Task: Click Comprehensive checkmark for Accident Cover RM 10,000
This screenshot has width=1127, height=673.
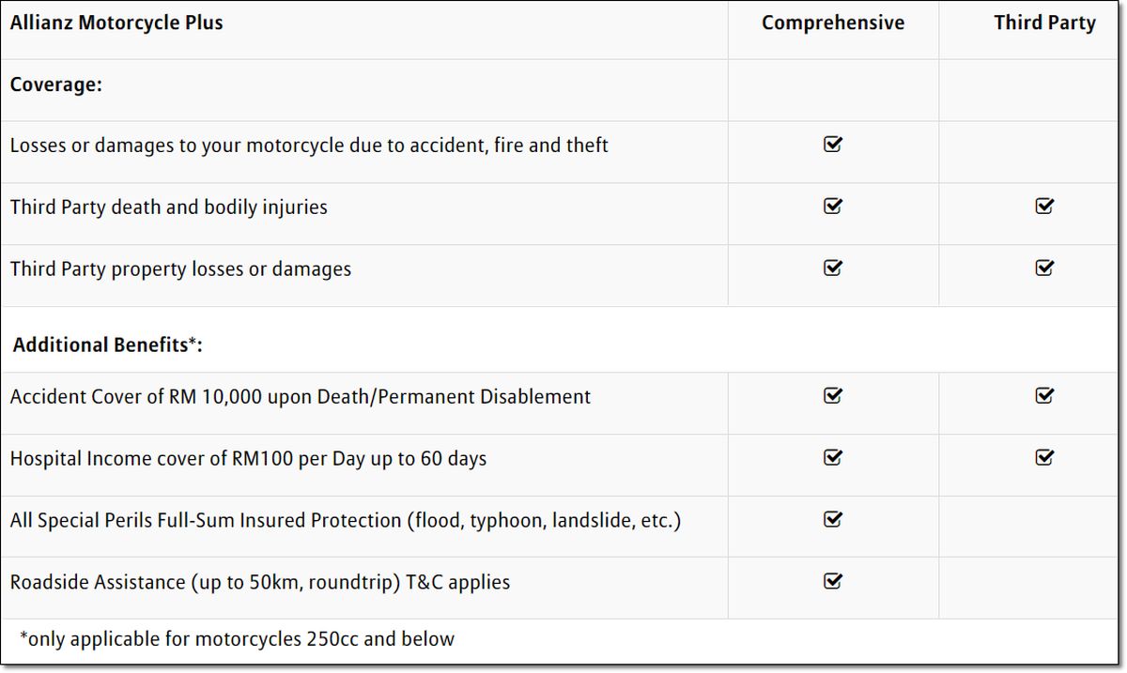Action: click(832, 396)
